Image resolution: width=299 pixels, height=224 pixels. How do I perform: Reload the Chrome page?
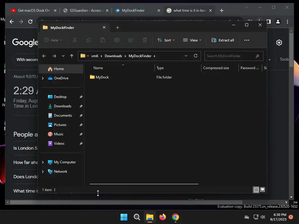[30, 22]
